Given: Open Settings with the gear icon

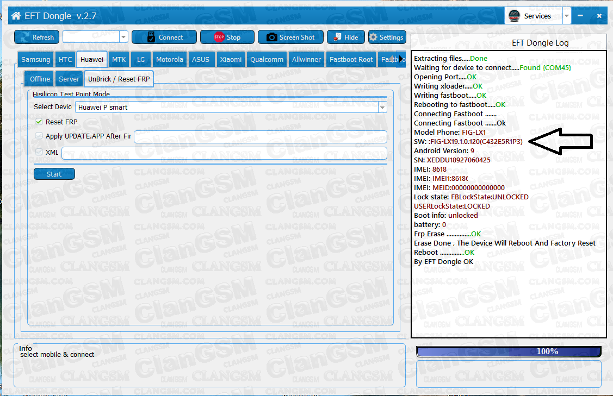Looking at the screenshot, I should [x=387, y=37].
